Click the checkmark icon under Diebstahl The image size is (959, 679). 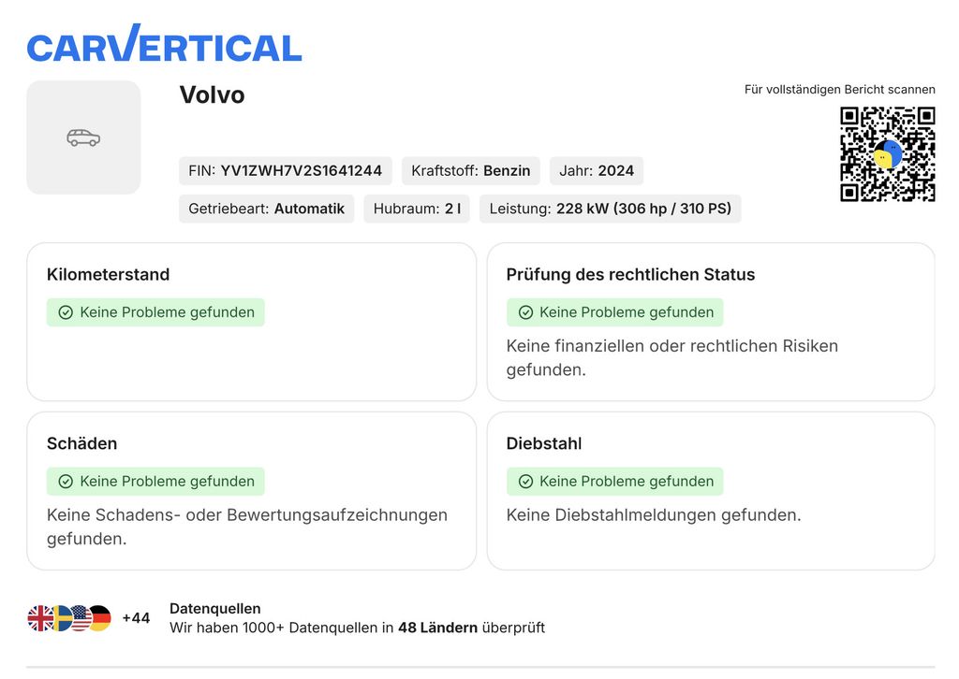(525, 482)
